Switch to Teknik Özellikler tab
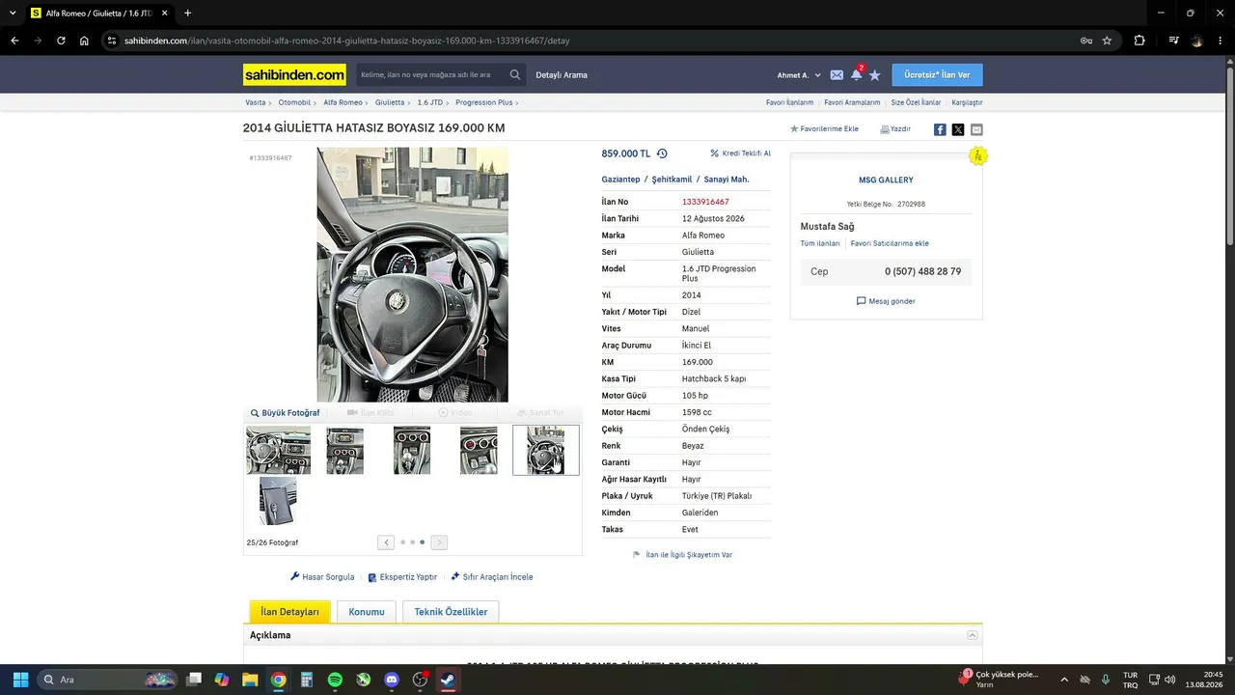Viewport: 1235px width, 695px height. click(x=451, y=611)
